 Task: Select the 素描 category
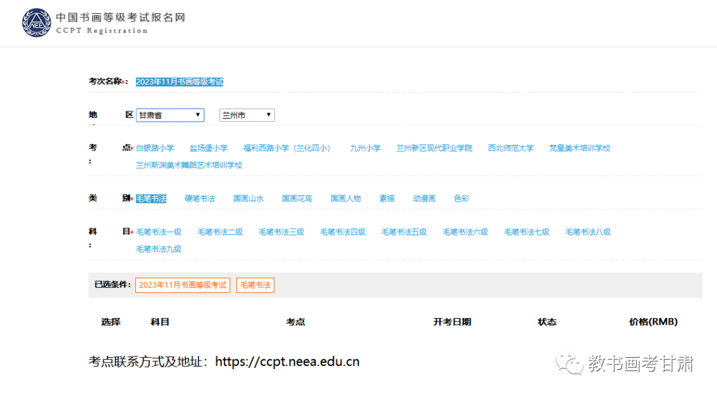click(387, 199)
